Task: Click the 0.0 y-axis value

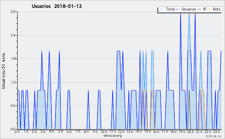Action: pyautogui.click(x=13, y=129)
